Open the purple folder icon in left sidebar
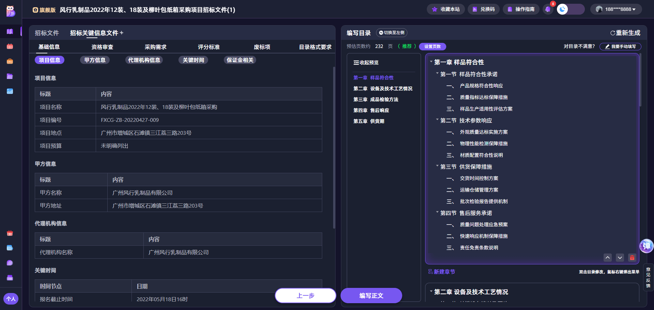 (x=10, y=76)
